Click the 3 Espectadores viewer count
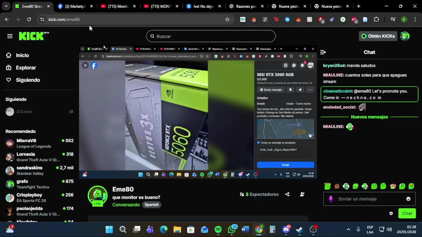The height and width of the screenshot is (237, 422). [x=259, y=194]
